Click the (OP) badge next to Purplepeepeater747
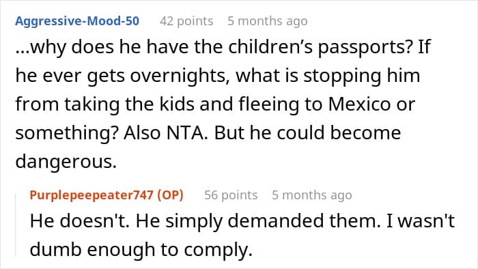Screen dimensions: 478x269 pos(170,195)
